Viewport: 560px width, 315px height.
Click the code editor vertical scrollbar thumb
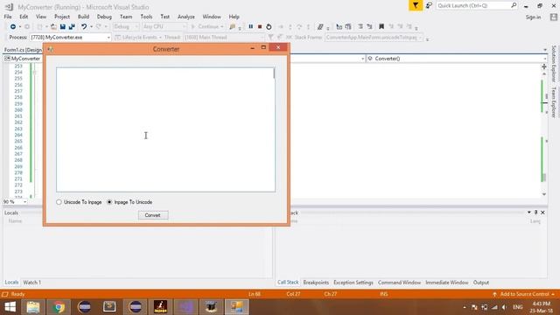(544, 177)
